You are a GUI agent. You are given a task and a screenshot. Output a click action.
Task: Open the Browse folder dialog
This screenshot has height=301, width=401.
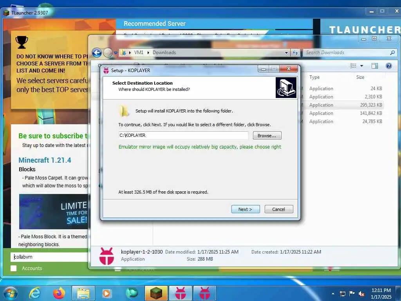point(267,135)
